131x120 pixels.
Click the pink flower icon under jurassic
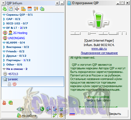click(x=15, y=84)
